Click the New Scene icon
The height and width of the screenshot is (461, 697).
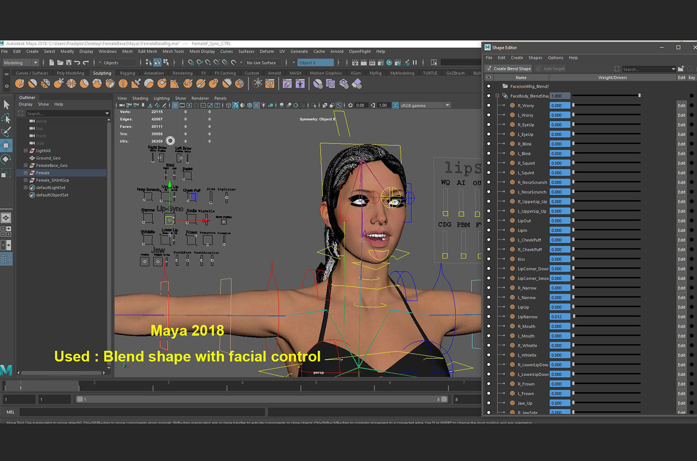(51, 63)
